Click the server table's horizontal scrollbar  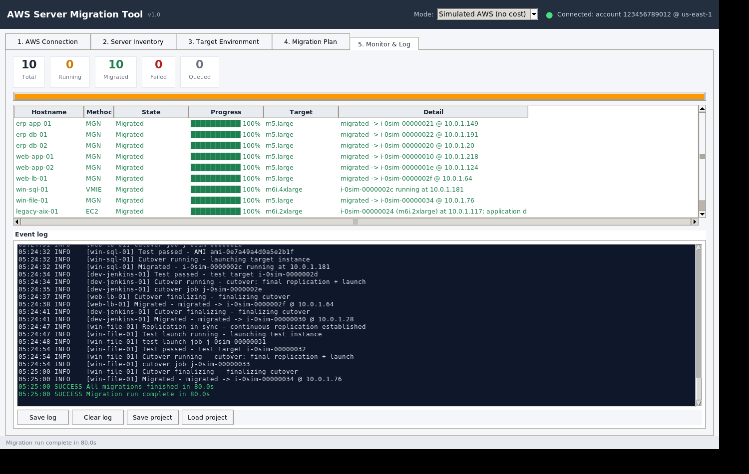356,222
